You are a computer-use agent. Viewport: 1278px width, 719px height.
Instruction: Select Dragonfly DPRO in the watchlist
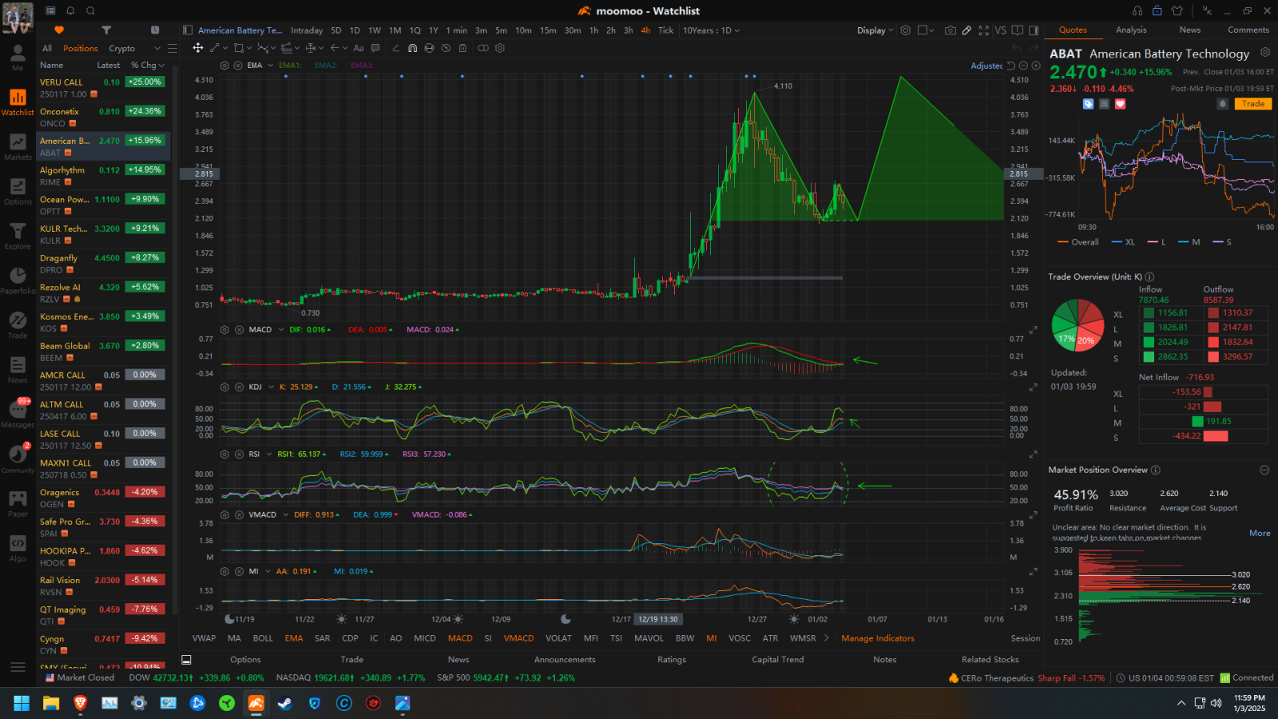(103, 264)
